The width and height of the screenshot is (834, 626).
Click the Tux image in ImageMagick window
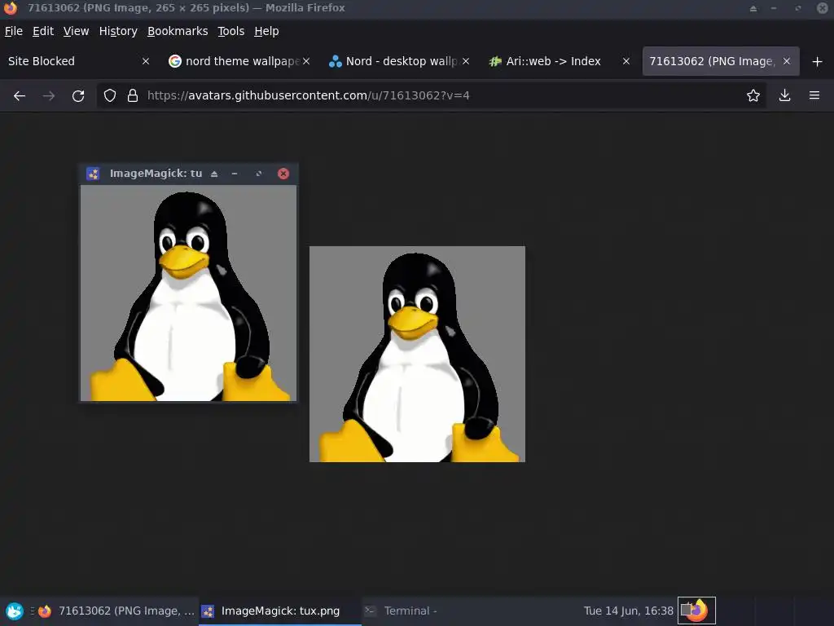(188, 293)
